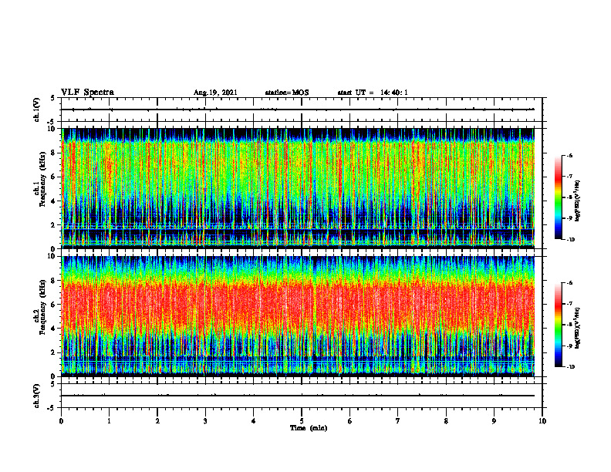Click the "-8" label on ch.1 colour bar
The image size is (611, 472).
570,198
